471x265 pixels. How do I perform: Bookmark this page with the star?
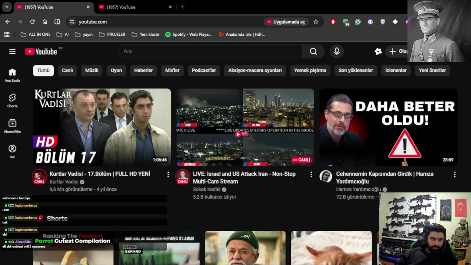(x=316, y=22)
